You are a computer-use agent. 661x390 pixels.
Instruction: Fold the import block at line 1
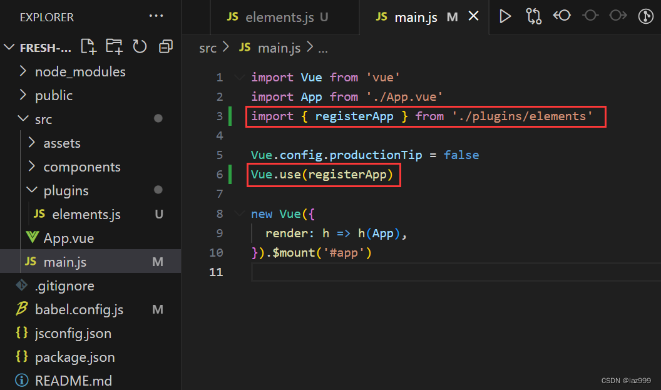(239, 77)
